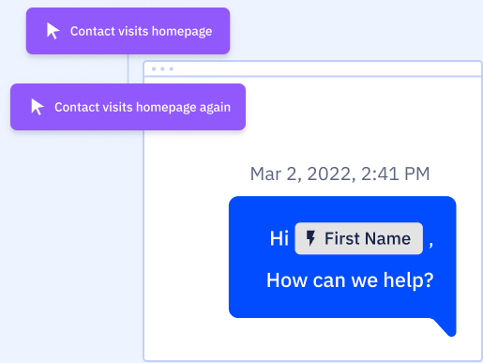Click the third dot in the window header
Viewport: 483px width, 363px height.
(172, 68)
